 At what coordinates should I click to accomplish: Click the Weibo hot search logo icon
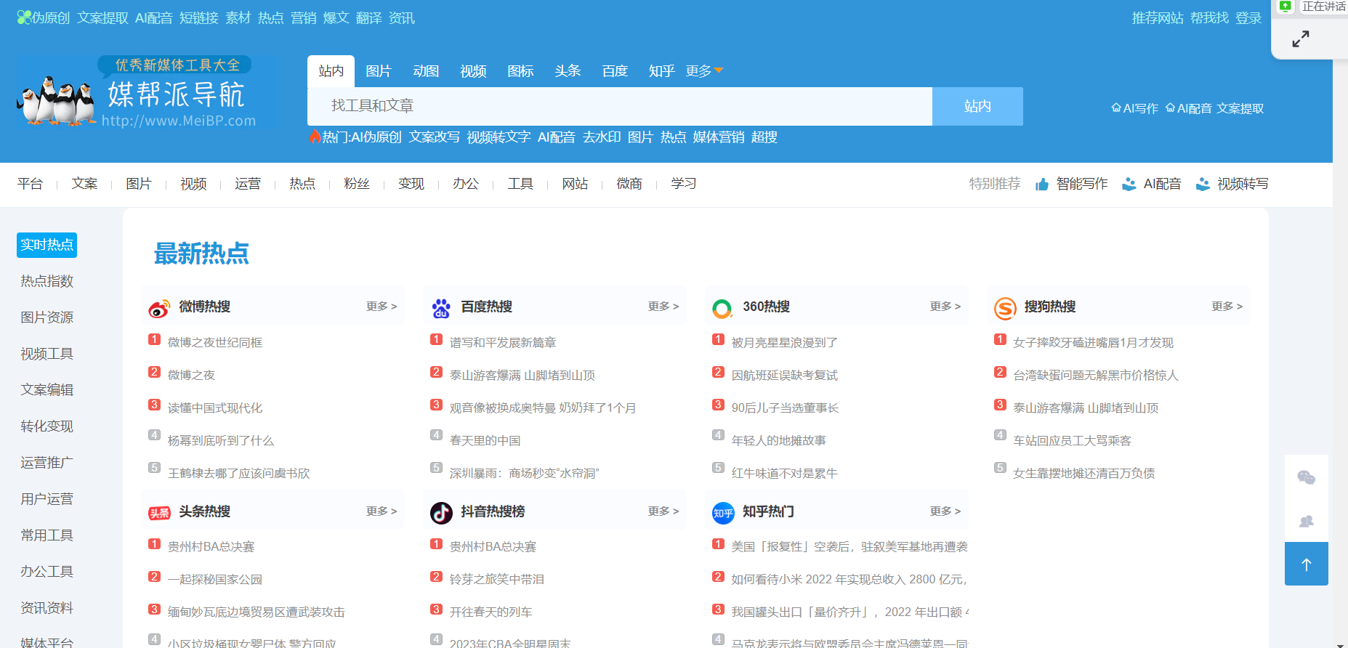tap(158, 309)
